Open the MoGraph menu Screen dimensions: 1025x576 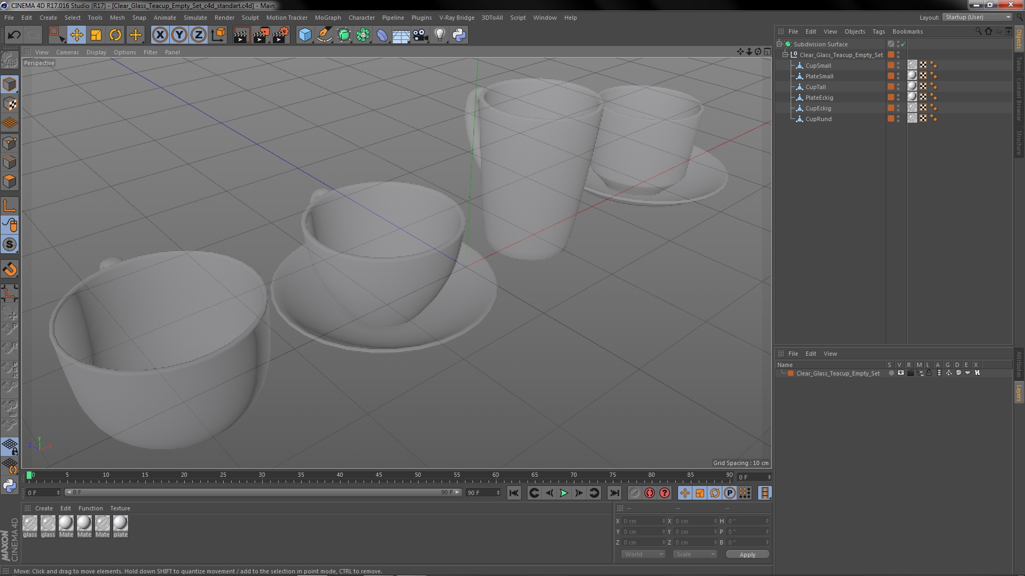pyautogui.click(x=327, y=18)
